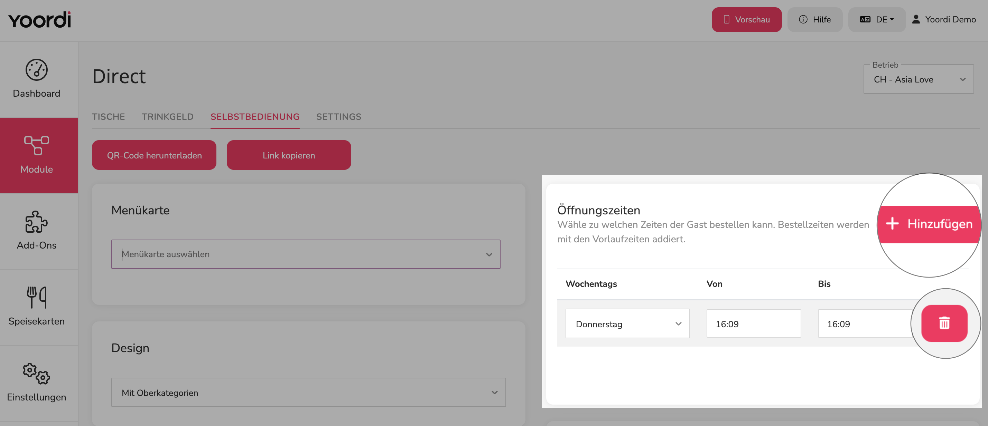
Task: Switch to the TISCHE tab
Action: 109,116
